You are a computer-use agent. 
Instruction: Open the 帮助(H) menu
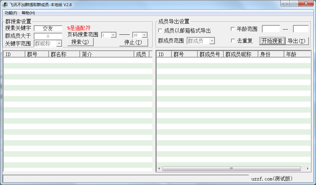coord(28,13)
